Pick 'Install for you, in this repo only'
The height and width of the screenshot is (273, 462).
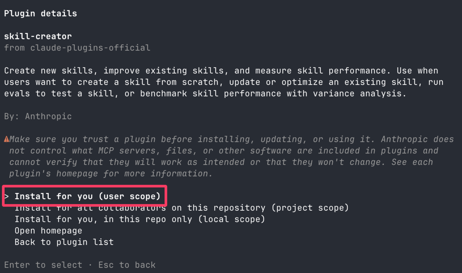tap(140, 220)
